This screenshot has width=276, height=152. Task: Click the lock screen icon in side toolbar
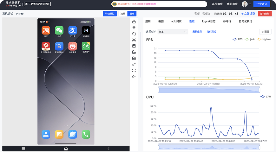[134, 22]
